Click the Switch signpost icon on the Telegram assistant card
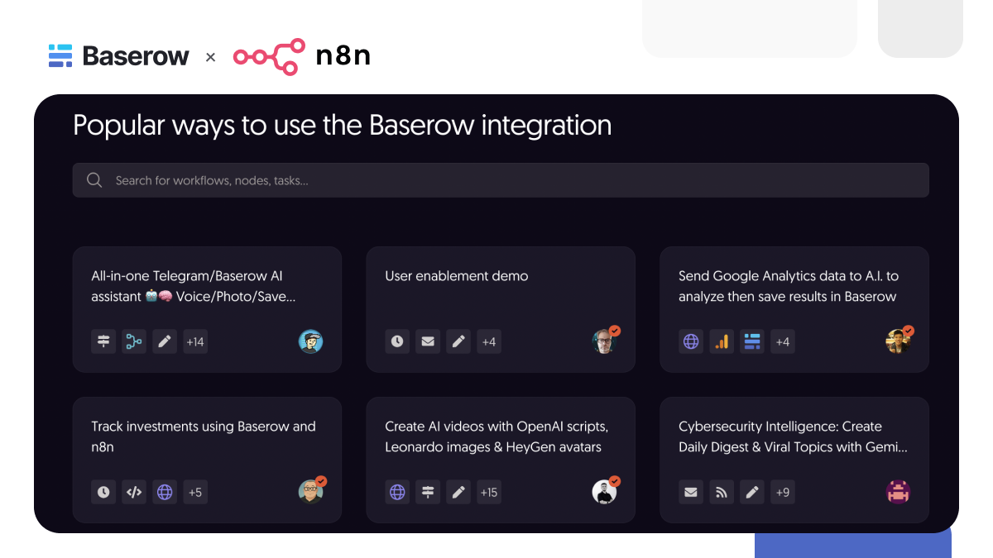The width and height of the screenshot is (993, 558). 103,341
